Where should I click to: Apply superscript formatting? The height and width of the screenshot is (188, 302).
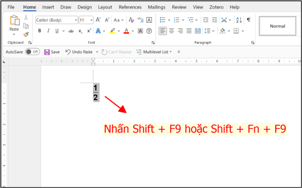(89, 31)
